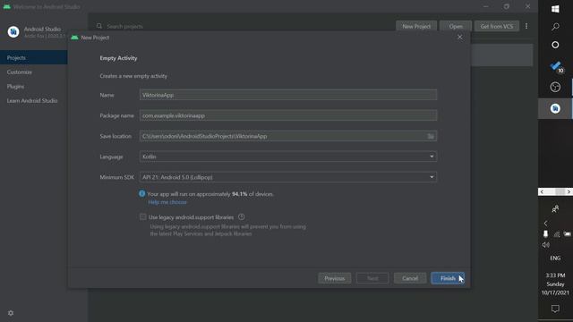Image resolution: width=573 pixels, height=322 pixels.
Task: Open the Action Center notification icon
Action: tap(555, 309)
